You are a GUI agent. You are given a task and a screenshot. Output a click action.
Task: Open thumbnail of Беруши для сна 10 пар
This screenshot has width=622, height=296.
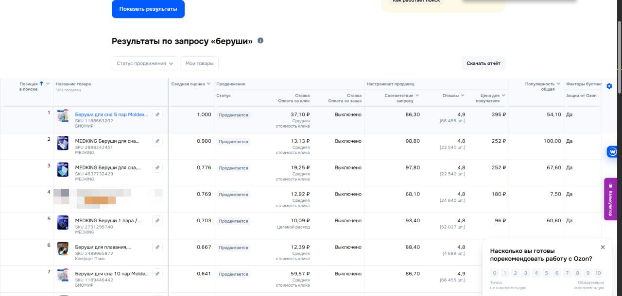click(x=63, y=276)
